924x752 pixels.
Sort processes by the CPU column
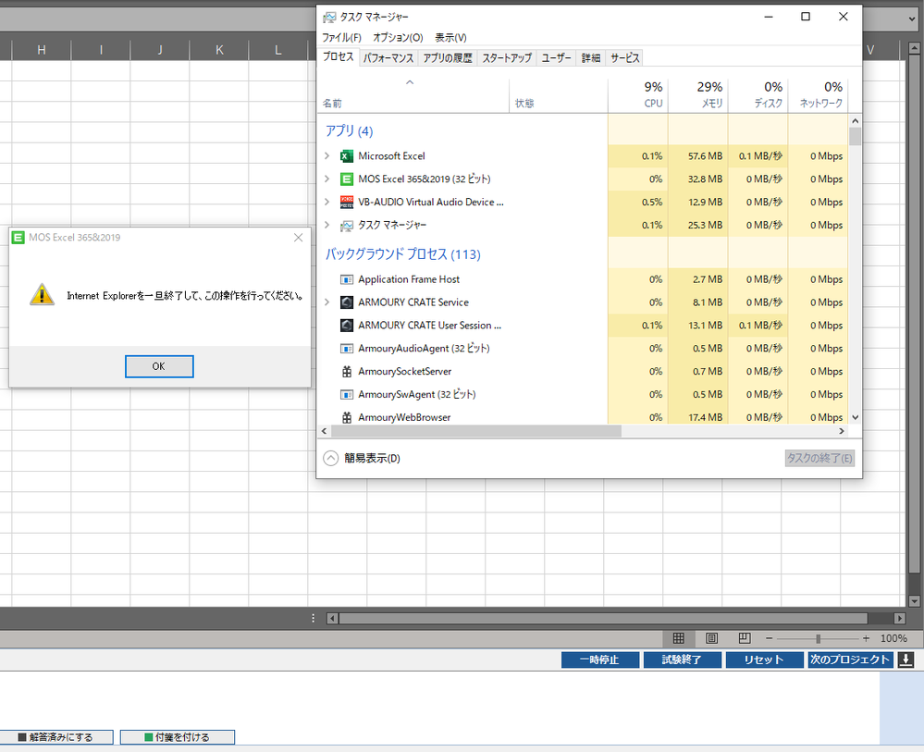click(638, 95)
